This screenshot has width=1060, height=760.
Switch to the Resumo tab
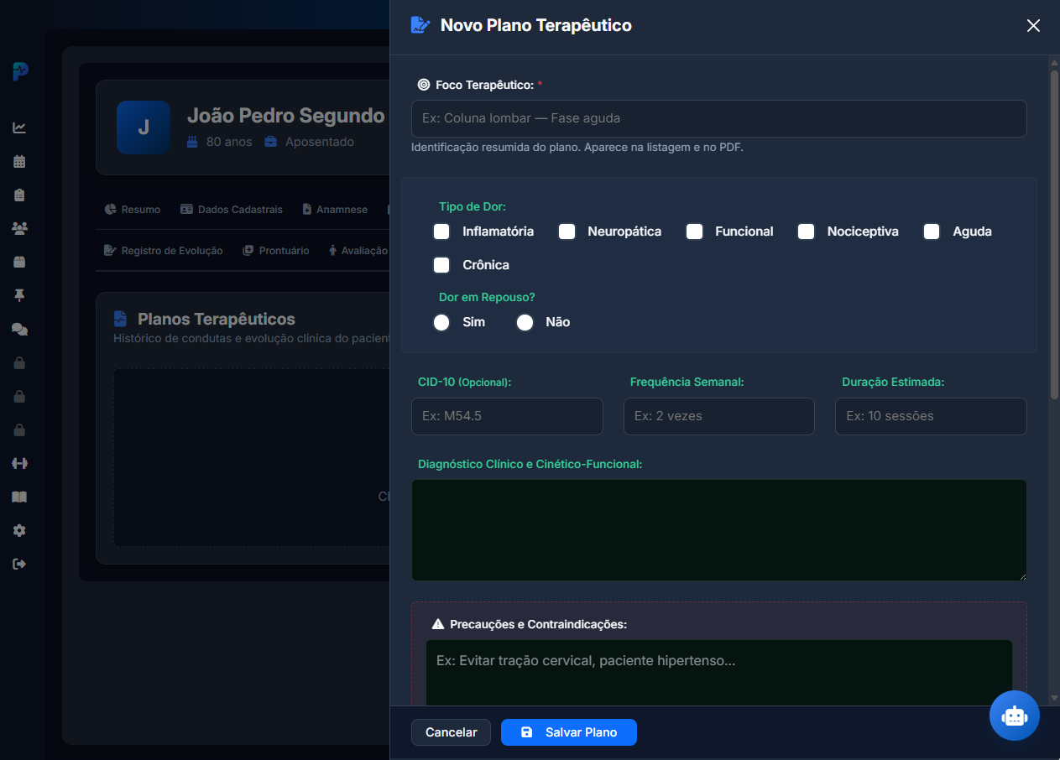133,209
